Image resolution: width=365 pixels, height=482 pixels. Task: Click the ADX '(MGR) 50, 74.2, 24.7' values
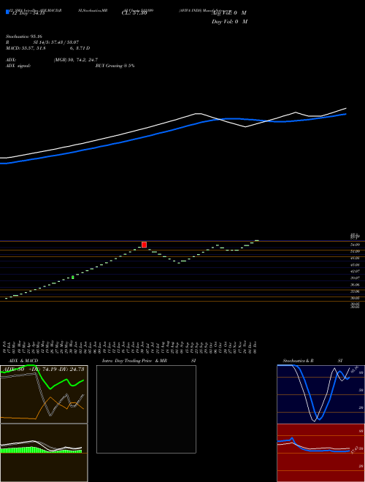click(76, 60)
